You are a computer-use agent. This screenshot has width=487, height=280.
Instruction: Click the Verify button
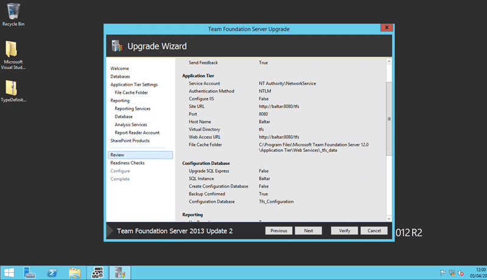click(x=345, y=231)
